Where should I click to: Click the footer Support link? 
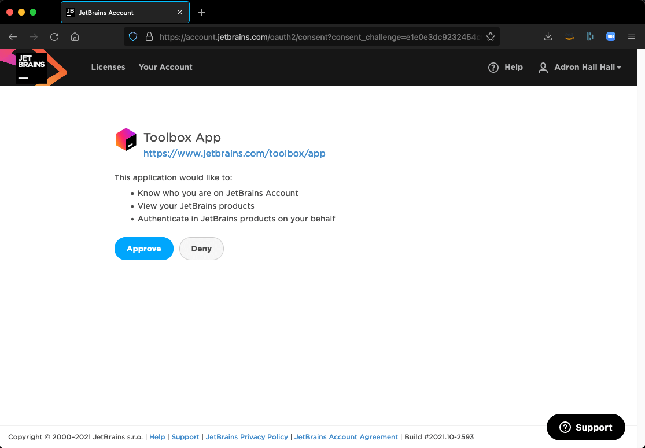click(x=185, y=437)
